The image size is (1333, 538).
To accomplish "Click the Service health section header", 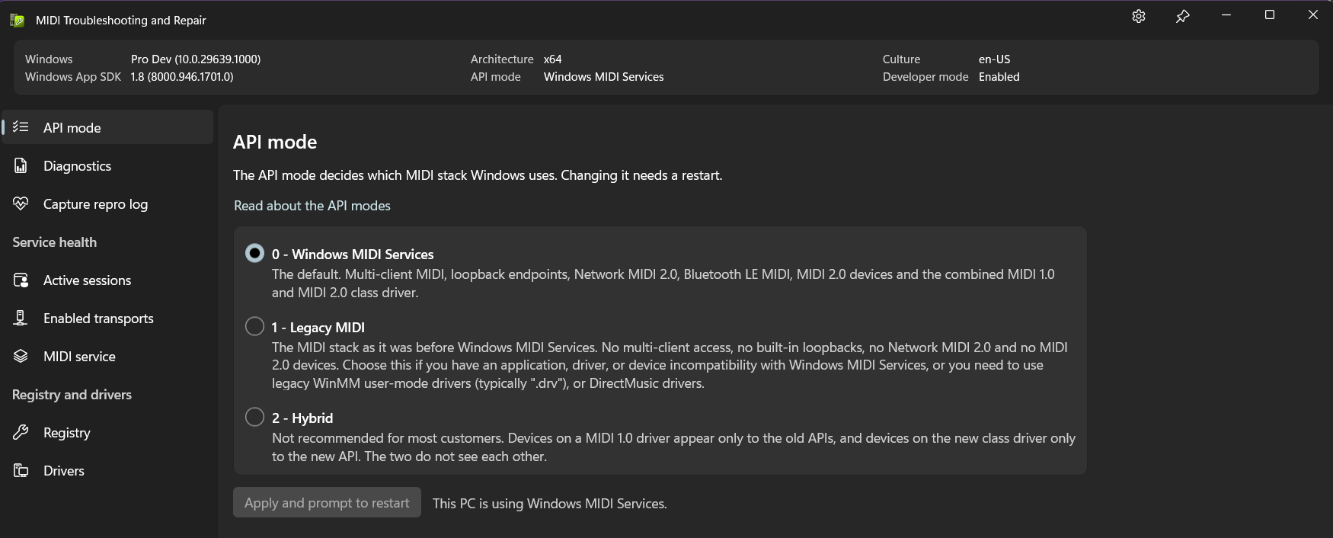I will tap(55, 242).
